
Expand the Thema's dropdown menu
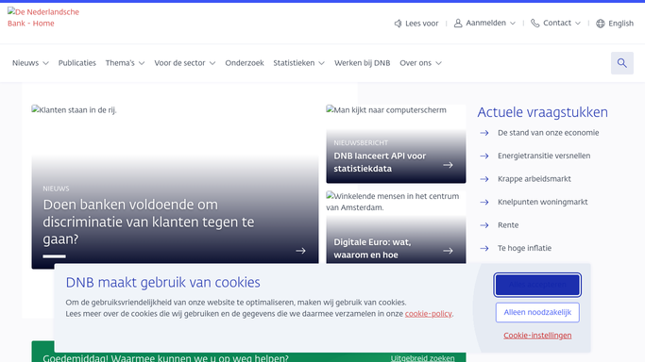tap(125, 63)
